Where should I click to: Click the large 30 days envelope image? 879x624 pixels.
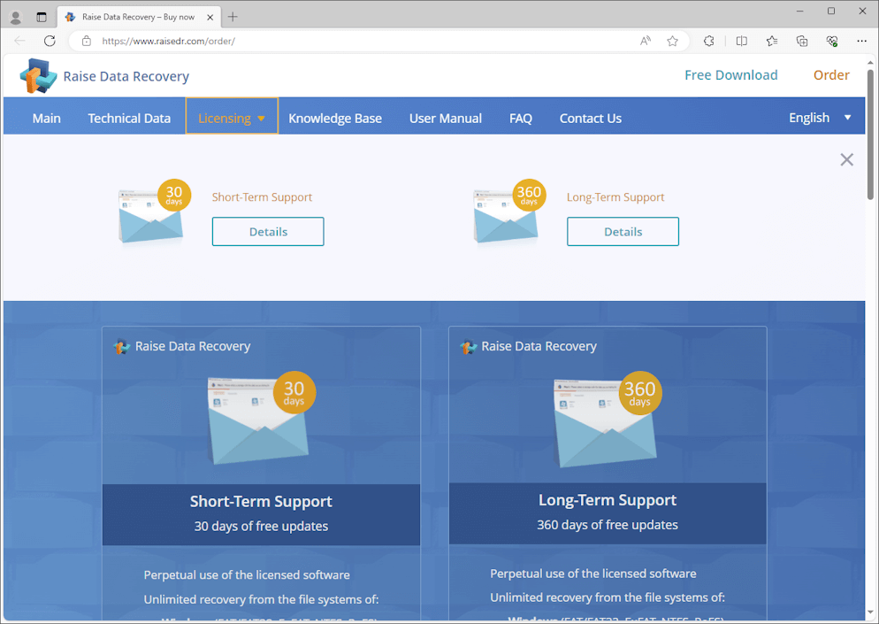(261, 418)
